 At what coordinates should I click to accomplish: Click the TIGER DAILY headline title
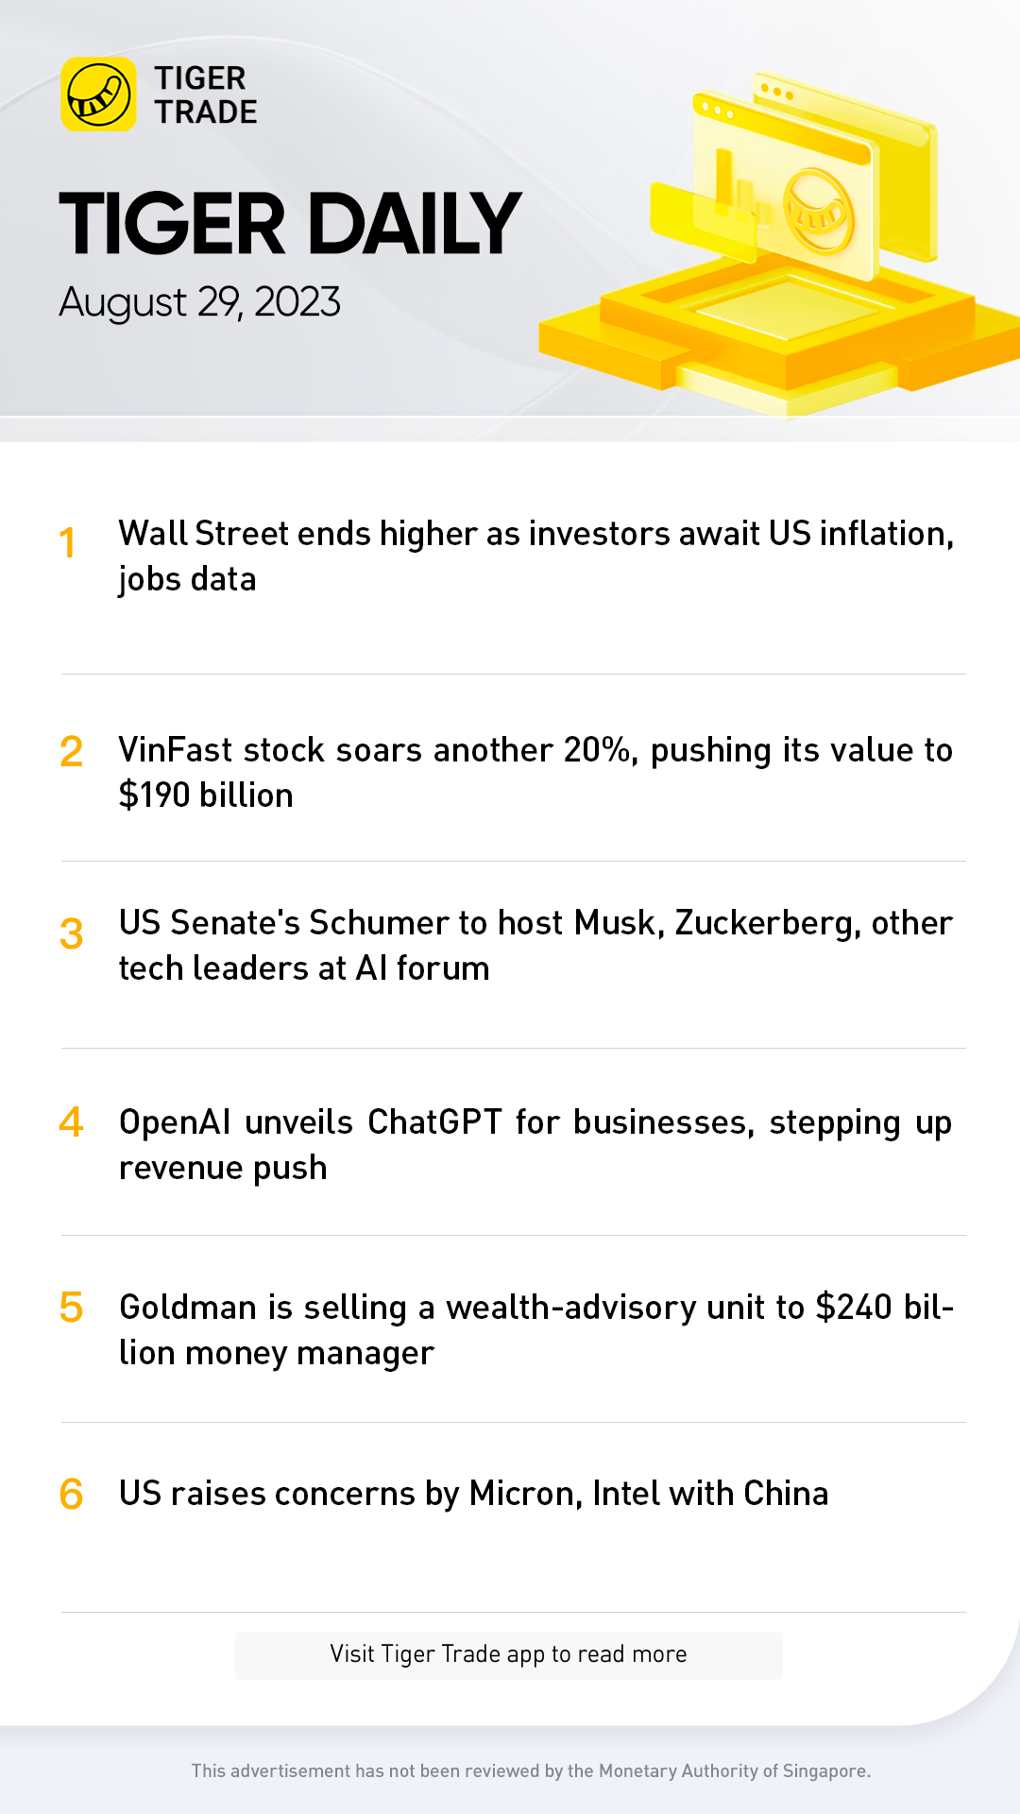[290, 224]
